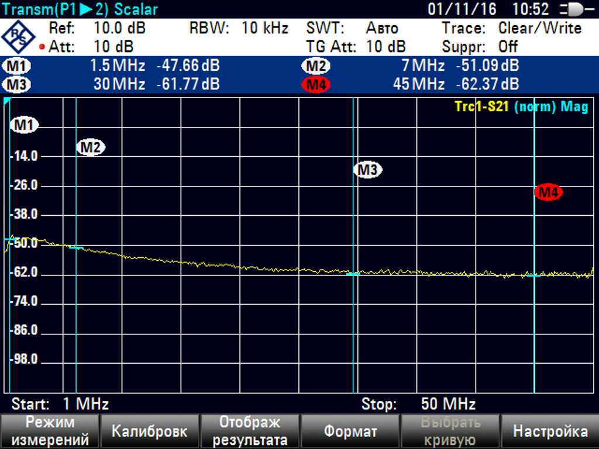
Task: Select the M1 marker badge in table
Action: [17, 66]
